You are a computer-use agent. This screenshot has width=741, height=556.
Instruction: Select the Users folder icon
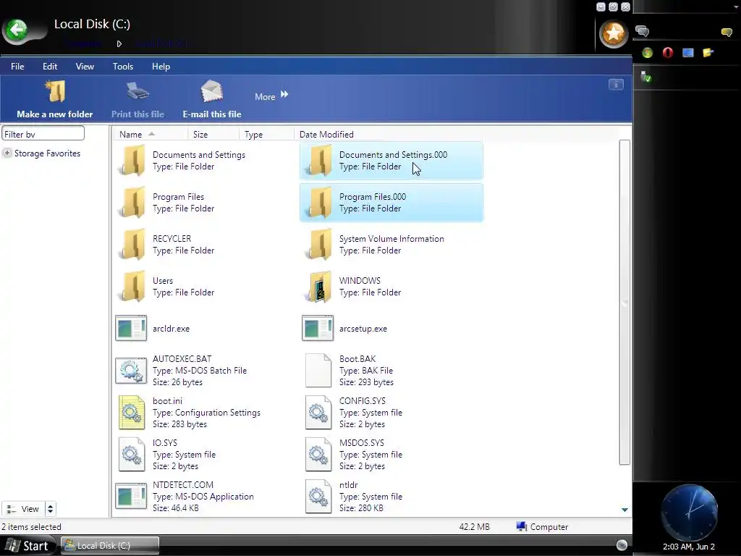click(133, 287)
